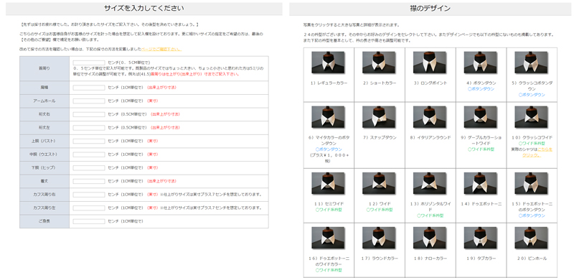The height and width of the screenshot is (278, 574).
Task: Click the red (出来上がり寸法) note beside 肩幅
Action: pyautogui.click(x=161, y=88)
